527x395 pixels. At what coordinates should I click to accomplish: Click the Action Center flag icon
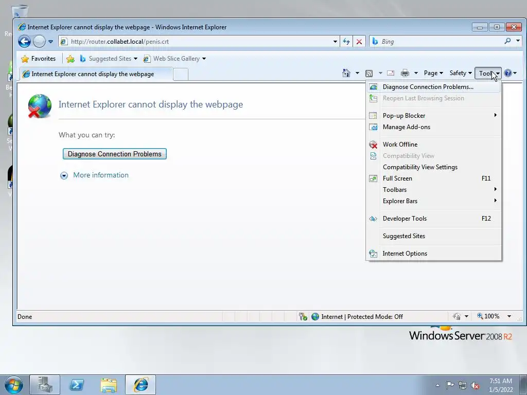[x=450, y=385]
